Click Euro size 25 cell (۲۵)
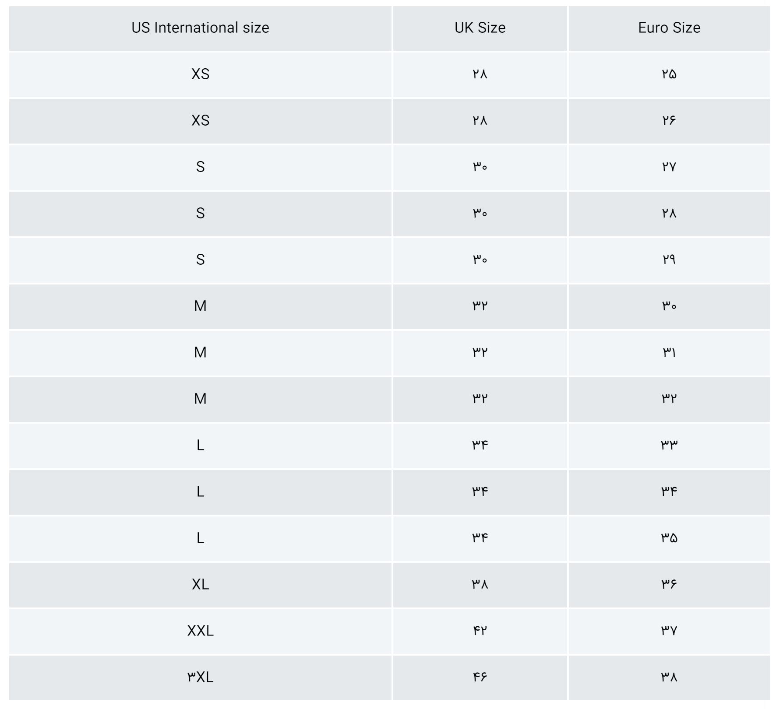The height and width of the screenshot is (709, 776). point(669,74)
